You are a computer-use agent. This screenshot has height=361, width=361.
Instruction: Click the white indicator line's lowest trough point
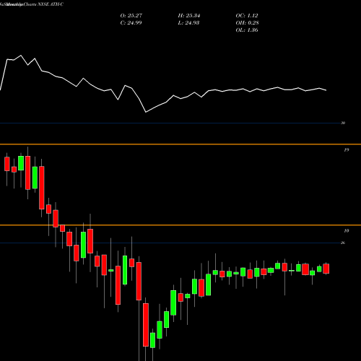[146, 112]
